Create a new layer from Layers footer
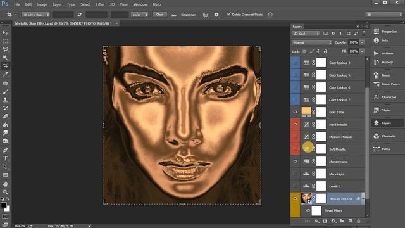This screenshot has width=405, height=228. coord(350,221)
